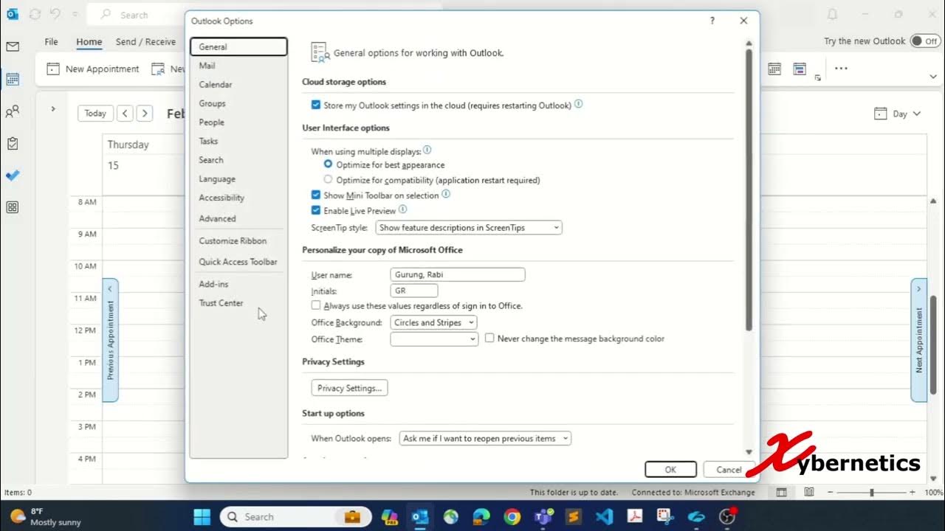Screen dimensions: 945x531
Task: Click info icon next to cloud settings option
Action: [x=578, y=104]
